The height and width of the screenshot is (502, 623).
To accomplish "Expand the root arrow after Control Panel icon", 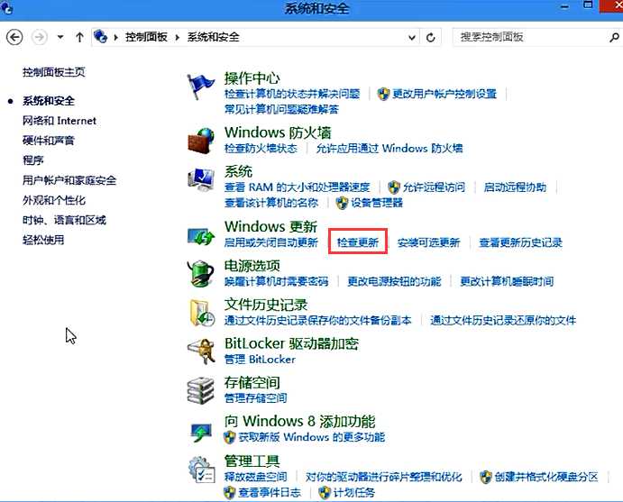I will pos(115,37).
